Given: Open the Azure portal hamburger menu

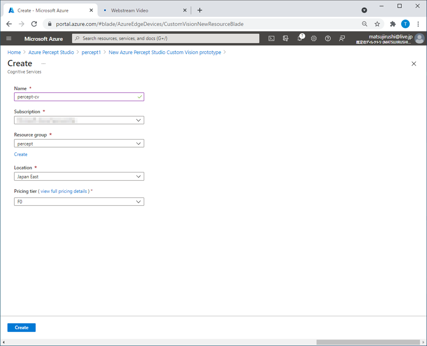Looking at the screenshot, I should (9, 38).
